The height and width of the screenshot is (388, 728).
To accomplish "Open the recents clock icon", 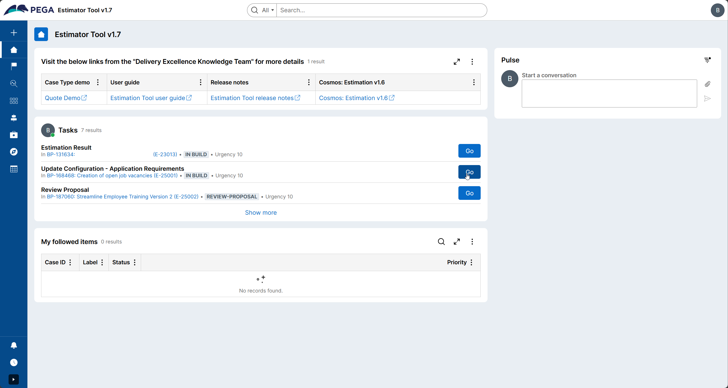I will point(14,362).
